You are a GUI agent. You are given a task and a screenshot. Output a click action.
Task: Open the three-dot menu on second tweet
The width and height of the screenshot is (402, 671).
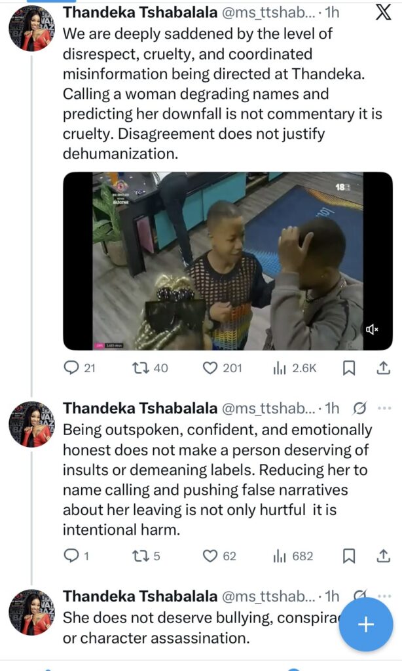[x=384, y=408]
